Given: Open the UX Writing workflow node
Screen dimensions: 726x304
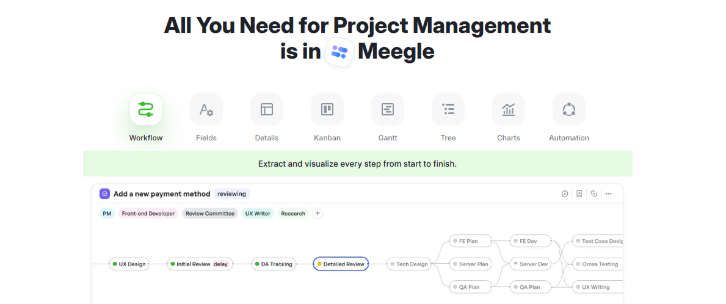Looking at the screenshot, I should pyautogui.click(x=598, y=287).
